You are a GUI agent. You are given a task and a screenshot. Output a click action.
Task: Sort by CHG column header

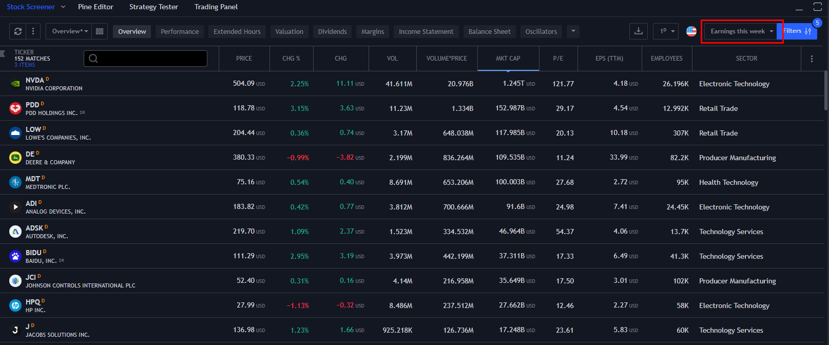[341, 59]
